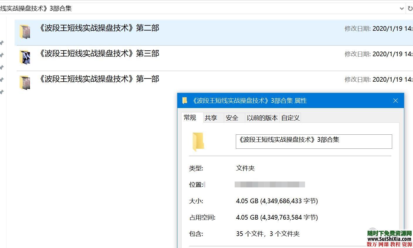
Task: Click the large folder icon in properties dialog
Action: 198,142
